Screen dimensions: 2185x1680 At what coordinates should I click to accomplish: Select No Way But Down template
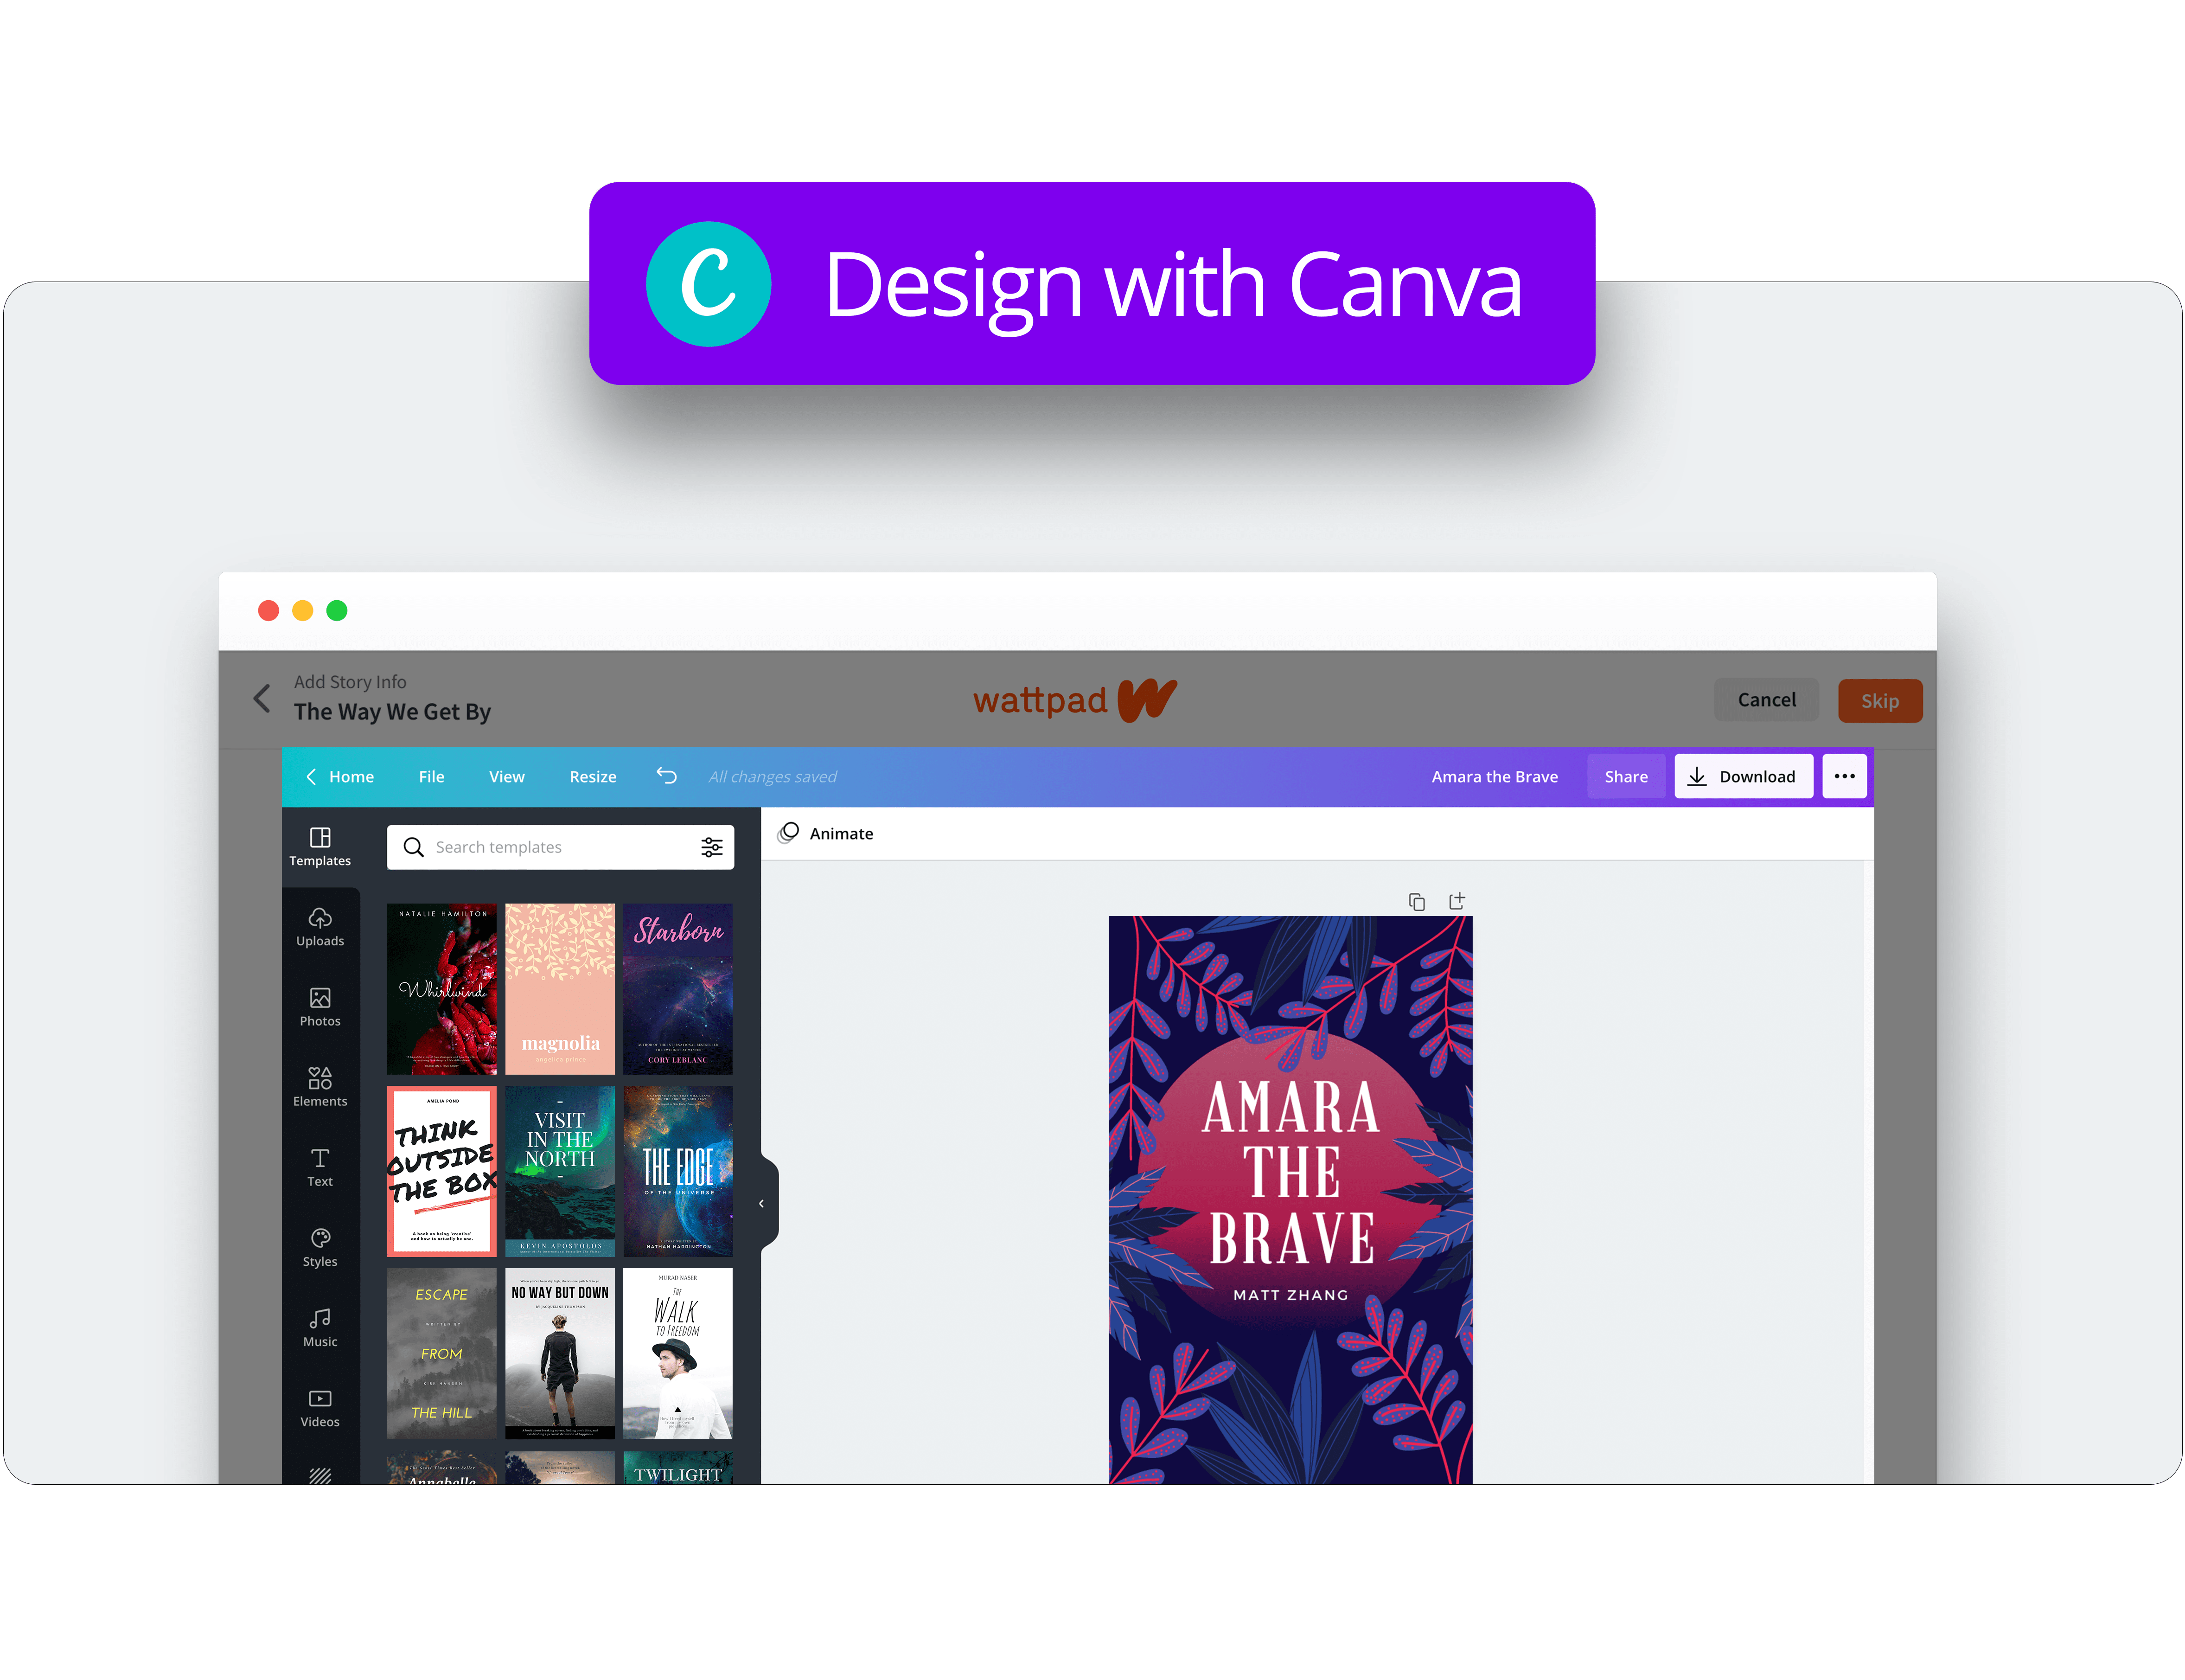[560, 1353]
